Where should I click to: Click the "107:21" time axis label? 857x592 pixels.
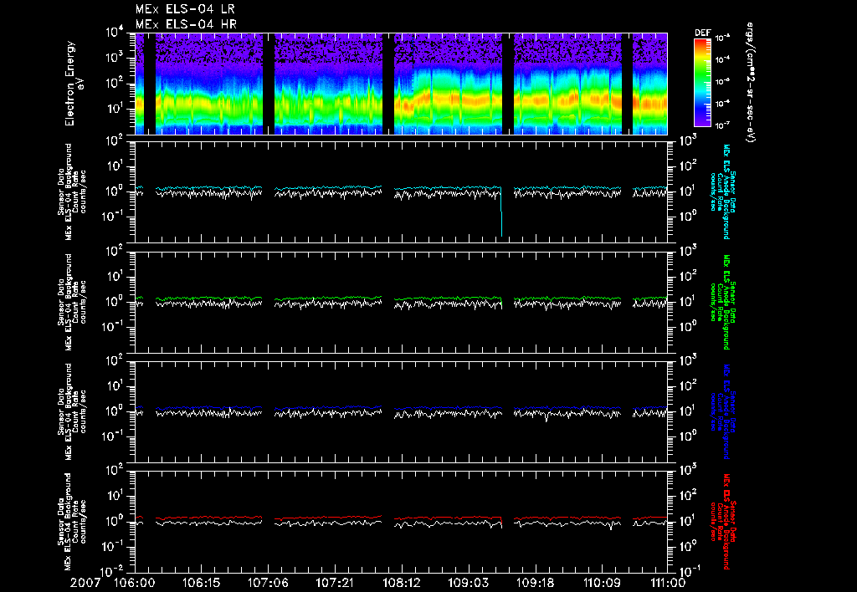335,583
